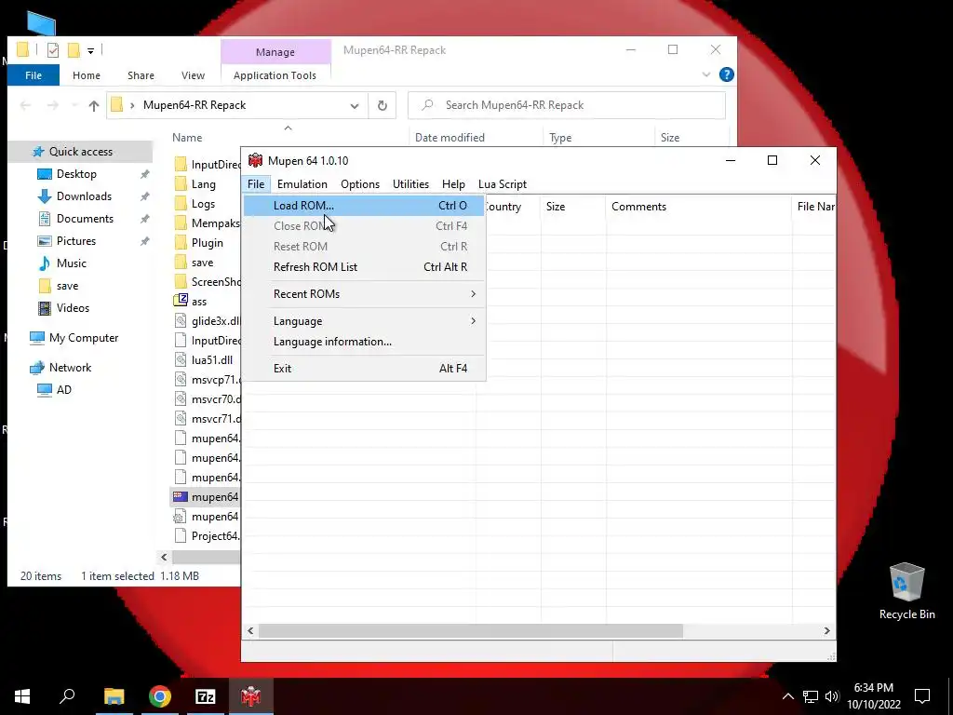Click the ROM list scroll left arrow
The height and width of the screenshot is (715, 953).
tap(250, 631)
